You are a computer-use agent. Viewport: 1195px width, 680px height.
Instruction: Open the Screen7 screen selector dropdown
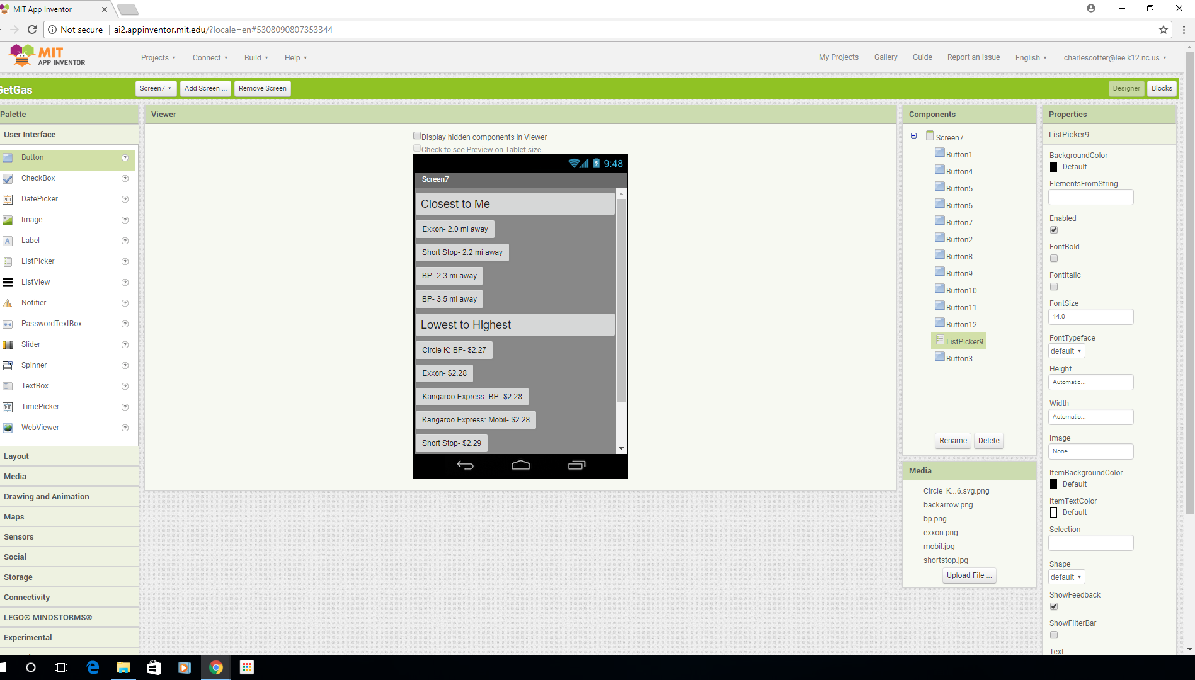click(156, 88)
